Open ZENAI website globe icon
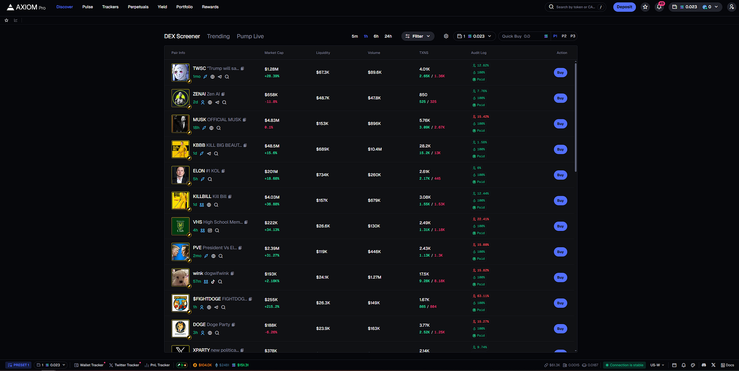Viewport: 739px width, 371px height. 210,102
